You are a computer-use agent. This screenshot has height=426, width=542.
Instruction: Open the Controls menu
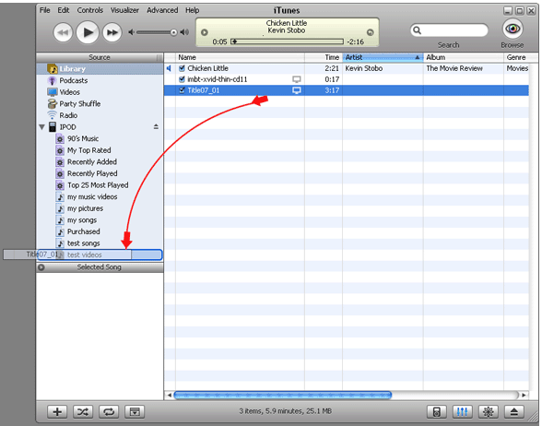pos(90,10)
